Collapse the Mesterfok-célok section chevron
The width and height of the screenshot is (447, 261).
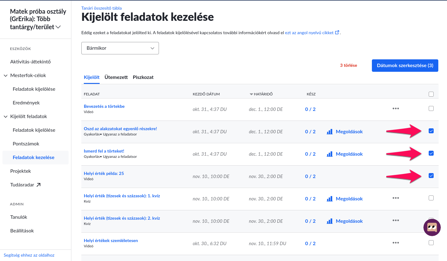(6, 76)
